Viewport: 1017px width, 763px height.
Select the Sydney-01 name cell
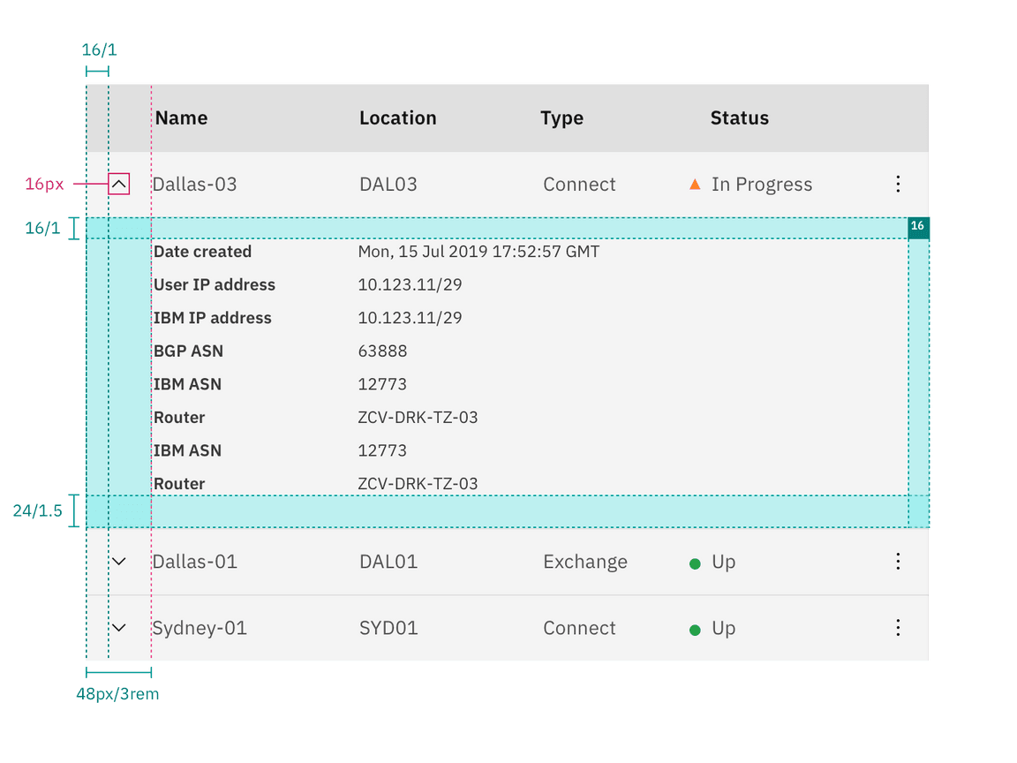coord(200,629)
